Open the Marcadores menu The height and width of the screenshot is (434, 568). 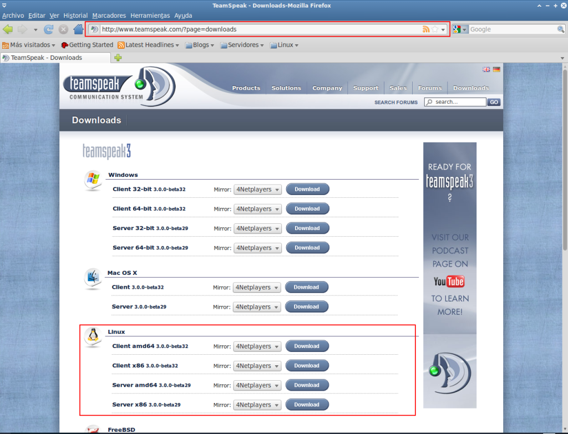click(x=109, y=16)
